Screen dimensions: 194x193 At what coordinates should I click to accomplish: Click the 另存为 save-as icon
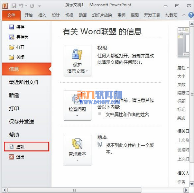coord(12,37)
